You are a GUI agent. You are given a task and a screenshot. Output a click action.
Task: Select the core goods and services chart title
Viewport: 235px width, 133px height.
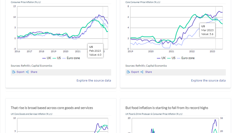52,108
